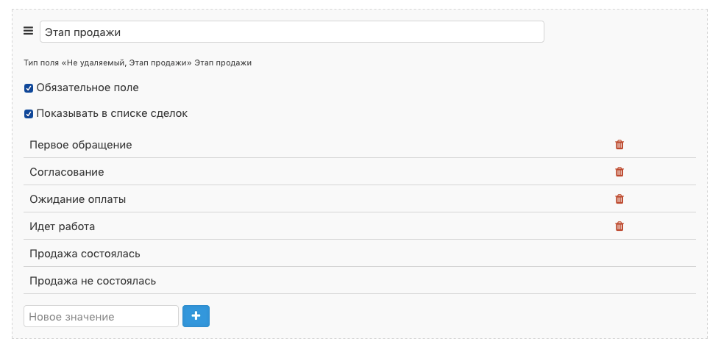Remove the 'Согласование' stage via trash icon
This screenshot has height=347, width=721.
(619, 172)
